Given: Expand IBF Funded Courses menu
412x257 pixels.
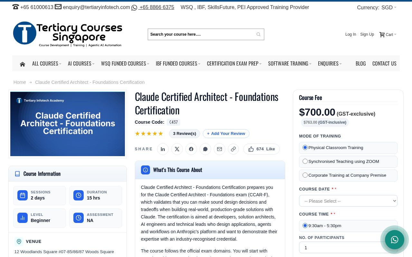Looking at the screenshot, I should click(178, 64).
